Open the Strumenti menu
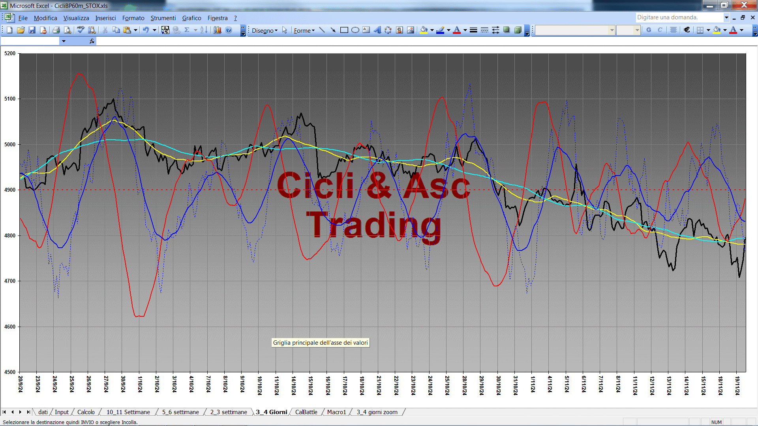 (x=163, y=18)
